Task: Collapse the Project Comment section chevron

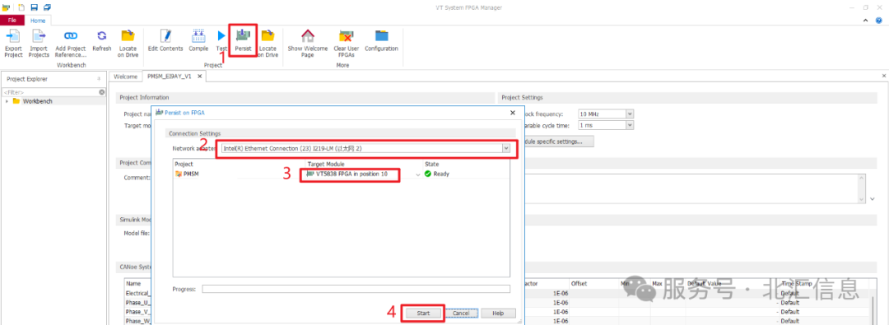Action: [872, 199]
